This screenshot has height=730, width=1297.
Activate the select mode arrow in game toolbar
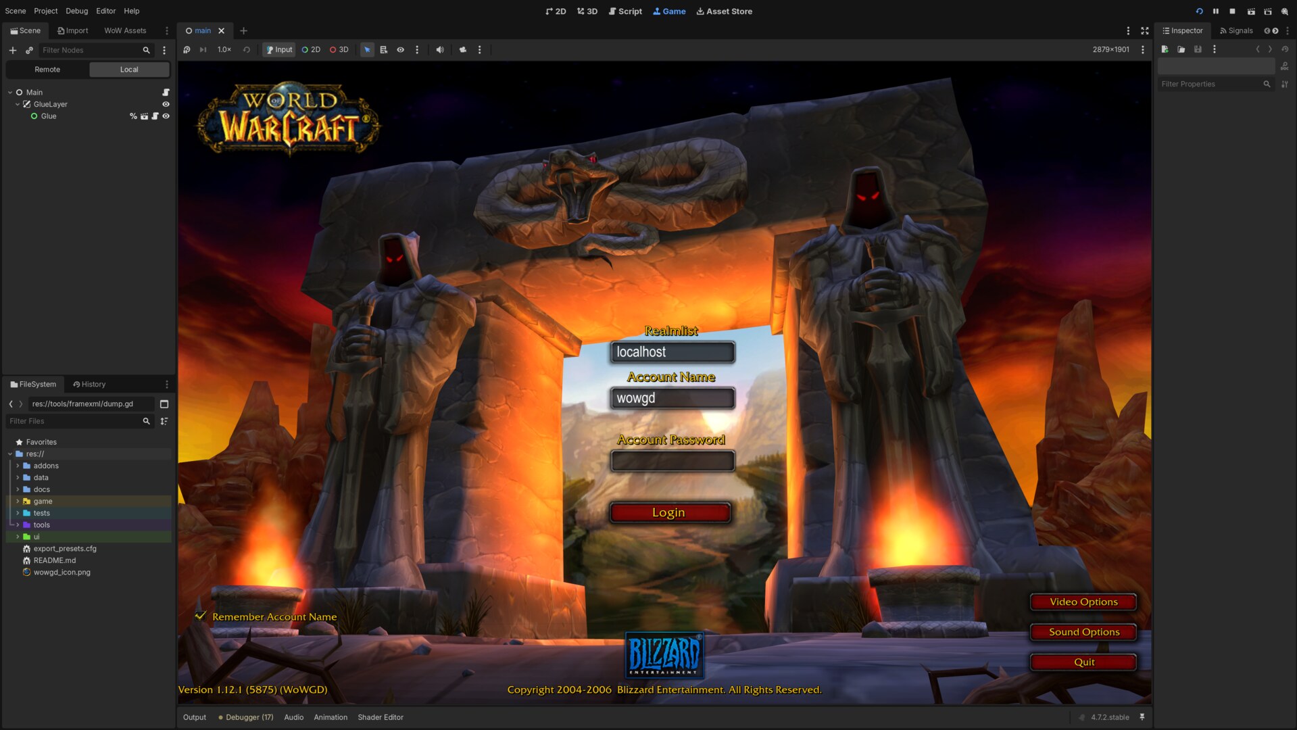pos(367,49)
